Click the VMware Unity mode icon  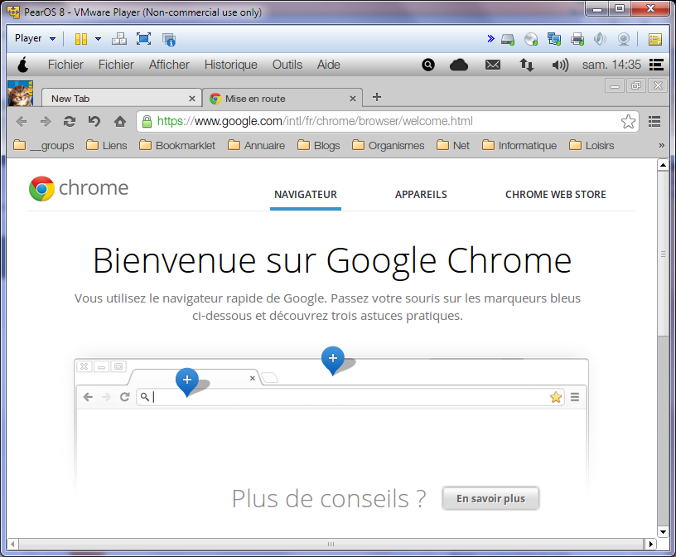tap(168, 39)
